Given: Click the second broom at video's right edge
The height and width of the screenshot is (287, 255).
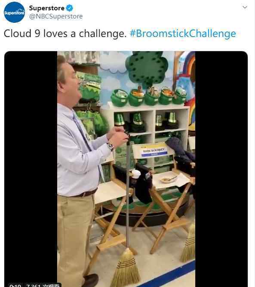Looking at the screenshot, I should 188,244.
